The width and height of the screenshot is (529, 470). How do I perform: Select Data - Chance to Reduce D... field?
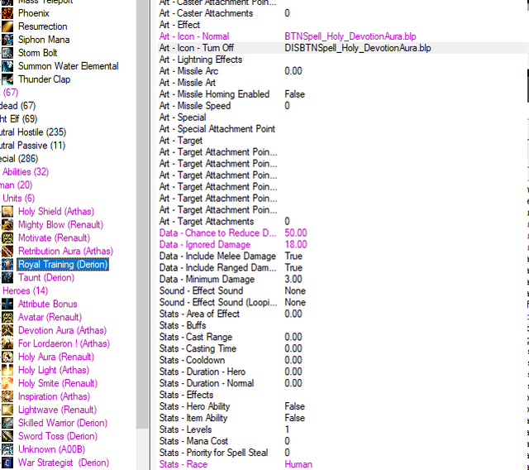[218, 233]
